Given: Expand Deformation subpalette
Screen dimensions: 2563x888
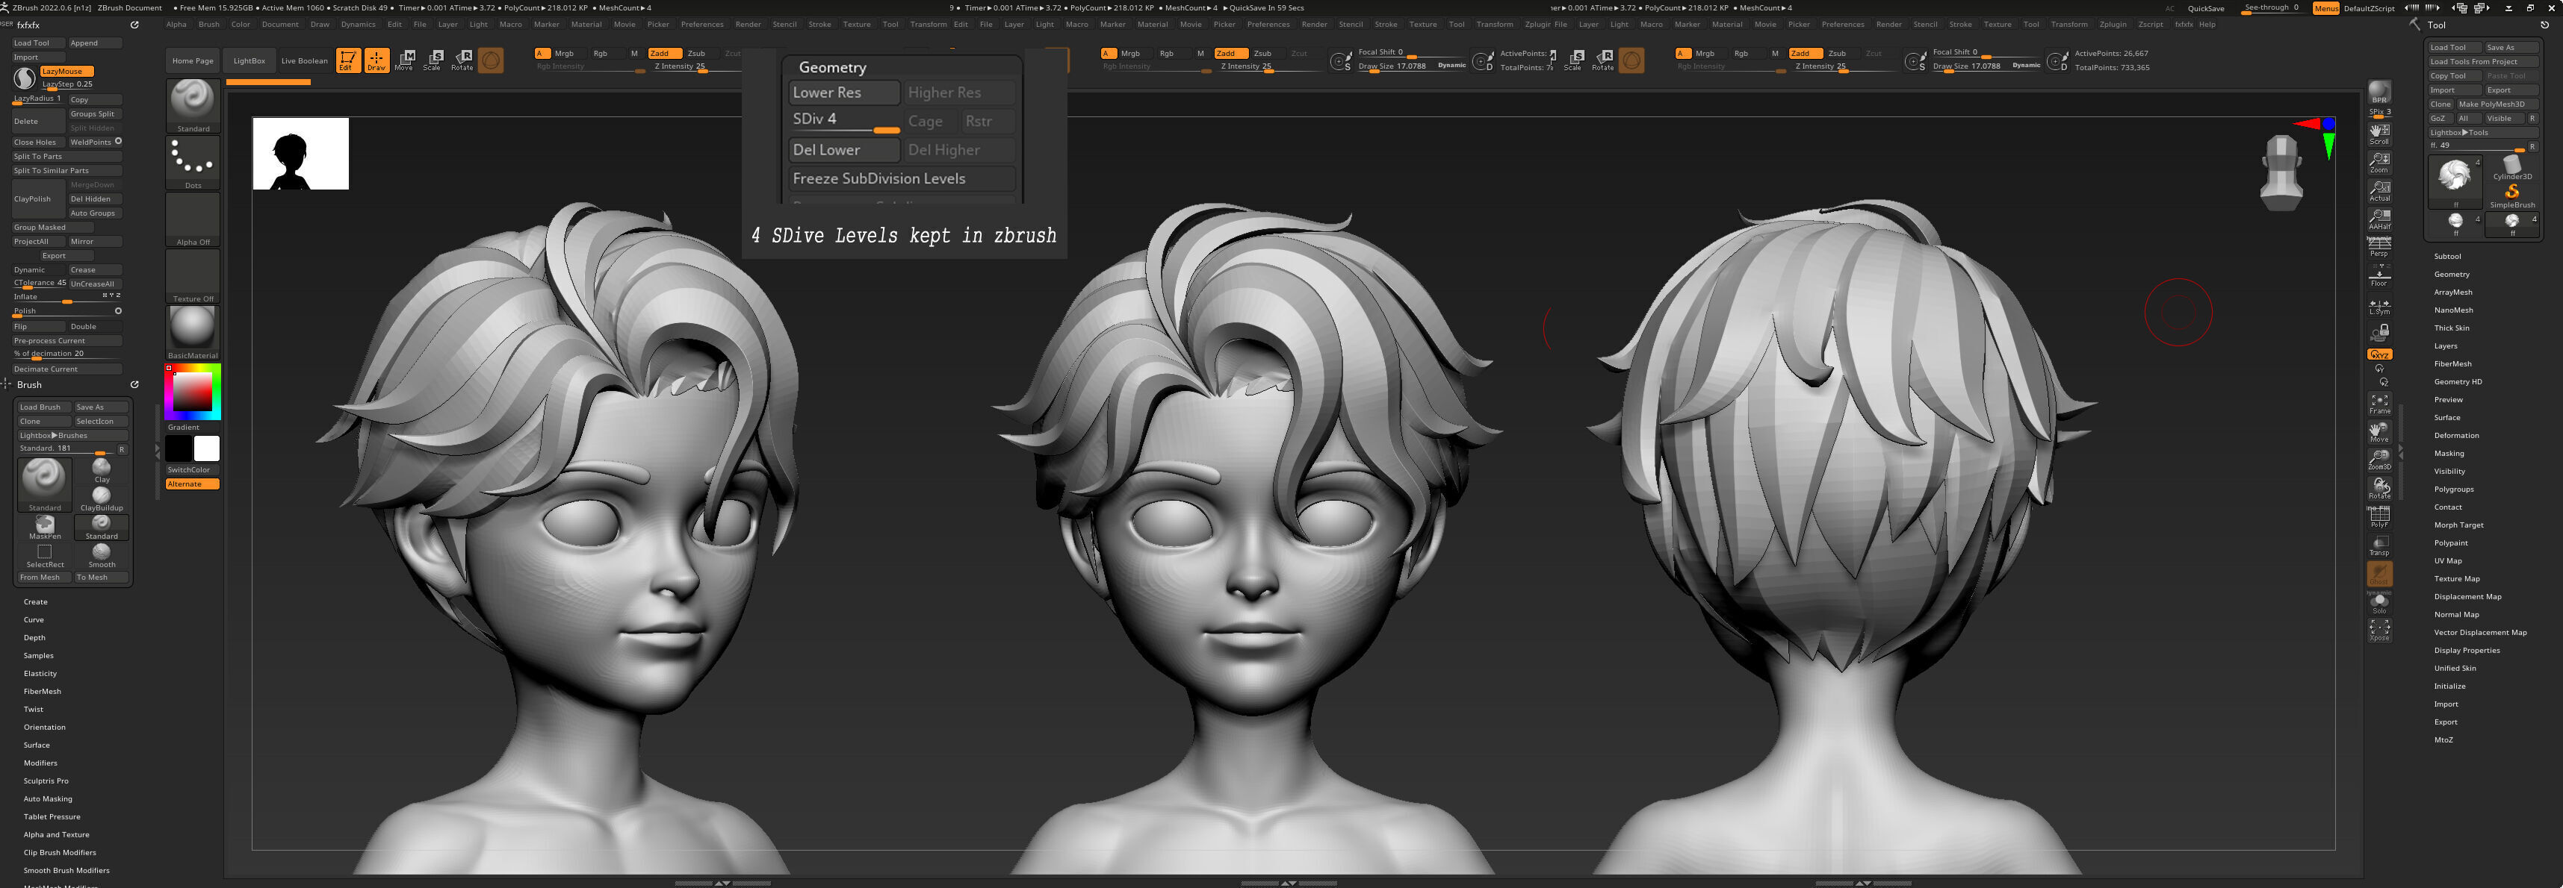Looking at the screenshot, I should 2456,436.
